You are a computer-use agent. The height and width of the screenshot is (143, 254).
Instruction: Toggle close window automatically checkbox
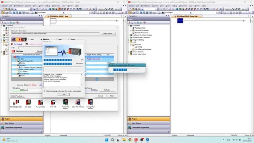pyautogui.click(x=44, y=91)
